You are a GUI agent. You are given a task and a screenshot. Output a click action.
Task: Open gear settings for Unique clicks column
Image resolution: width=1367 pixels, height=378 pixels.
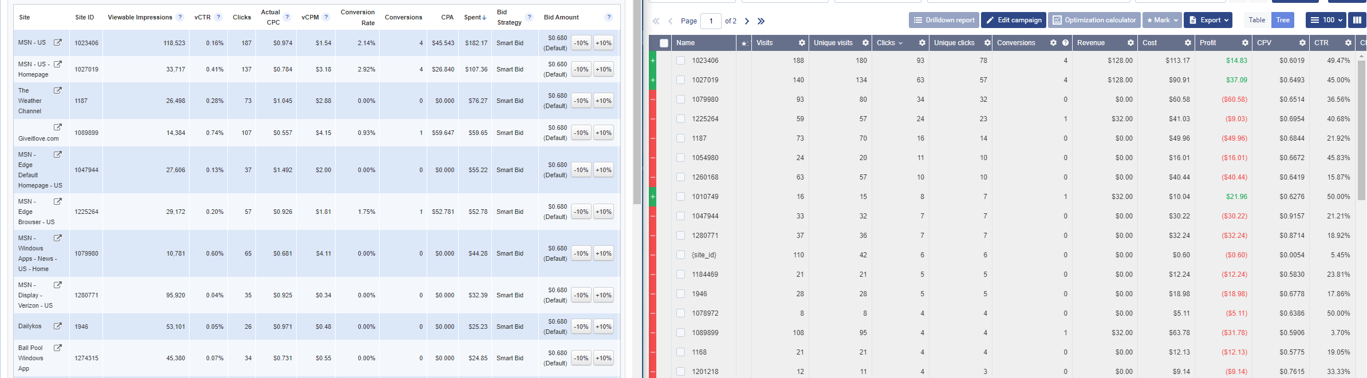click(x=987, y=43)
